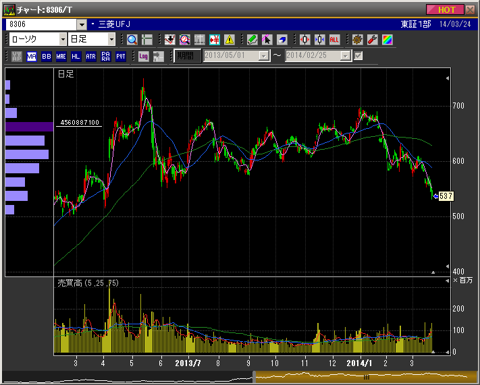Screen dimensions: 480x385
Task: Toggle the Log scale button
Action: click(143, 56)
